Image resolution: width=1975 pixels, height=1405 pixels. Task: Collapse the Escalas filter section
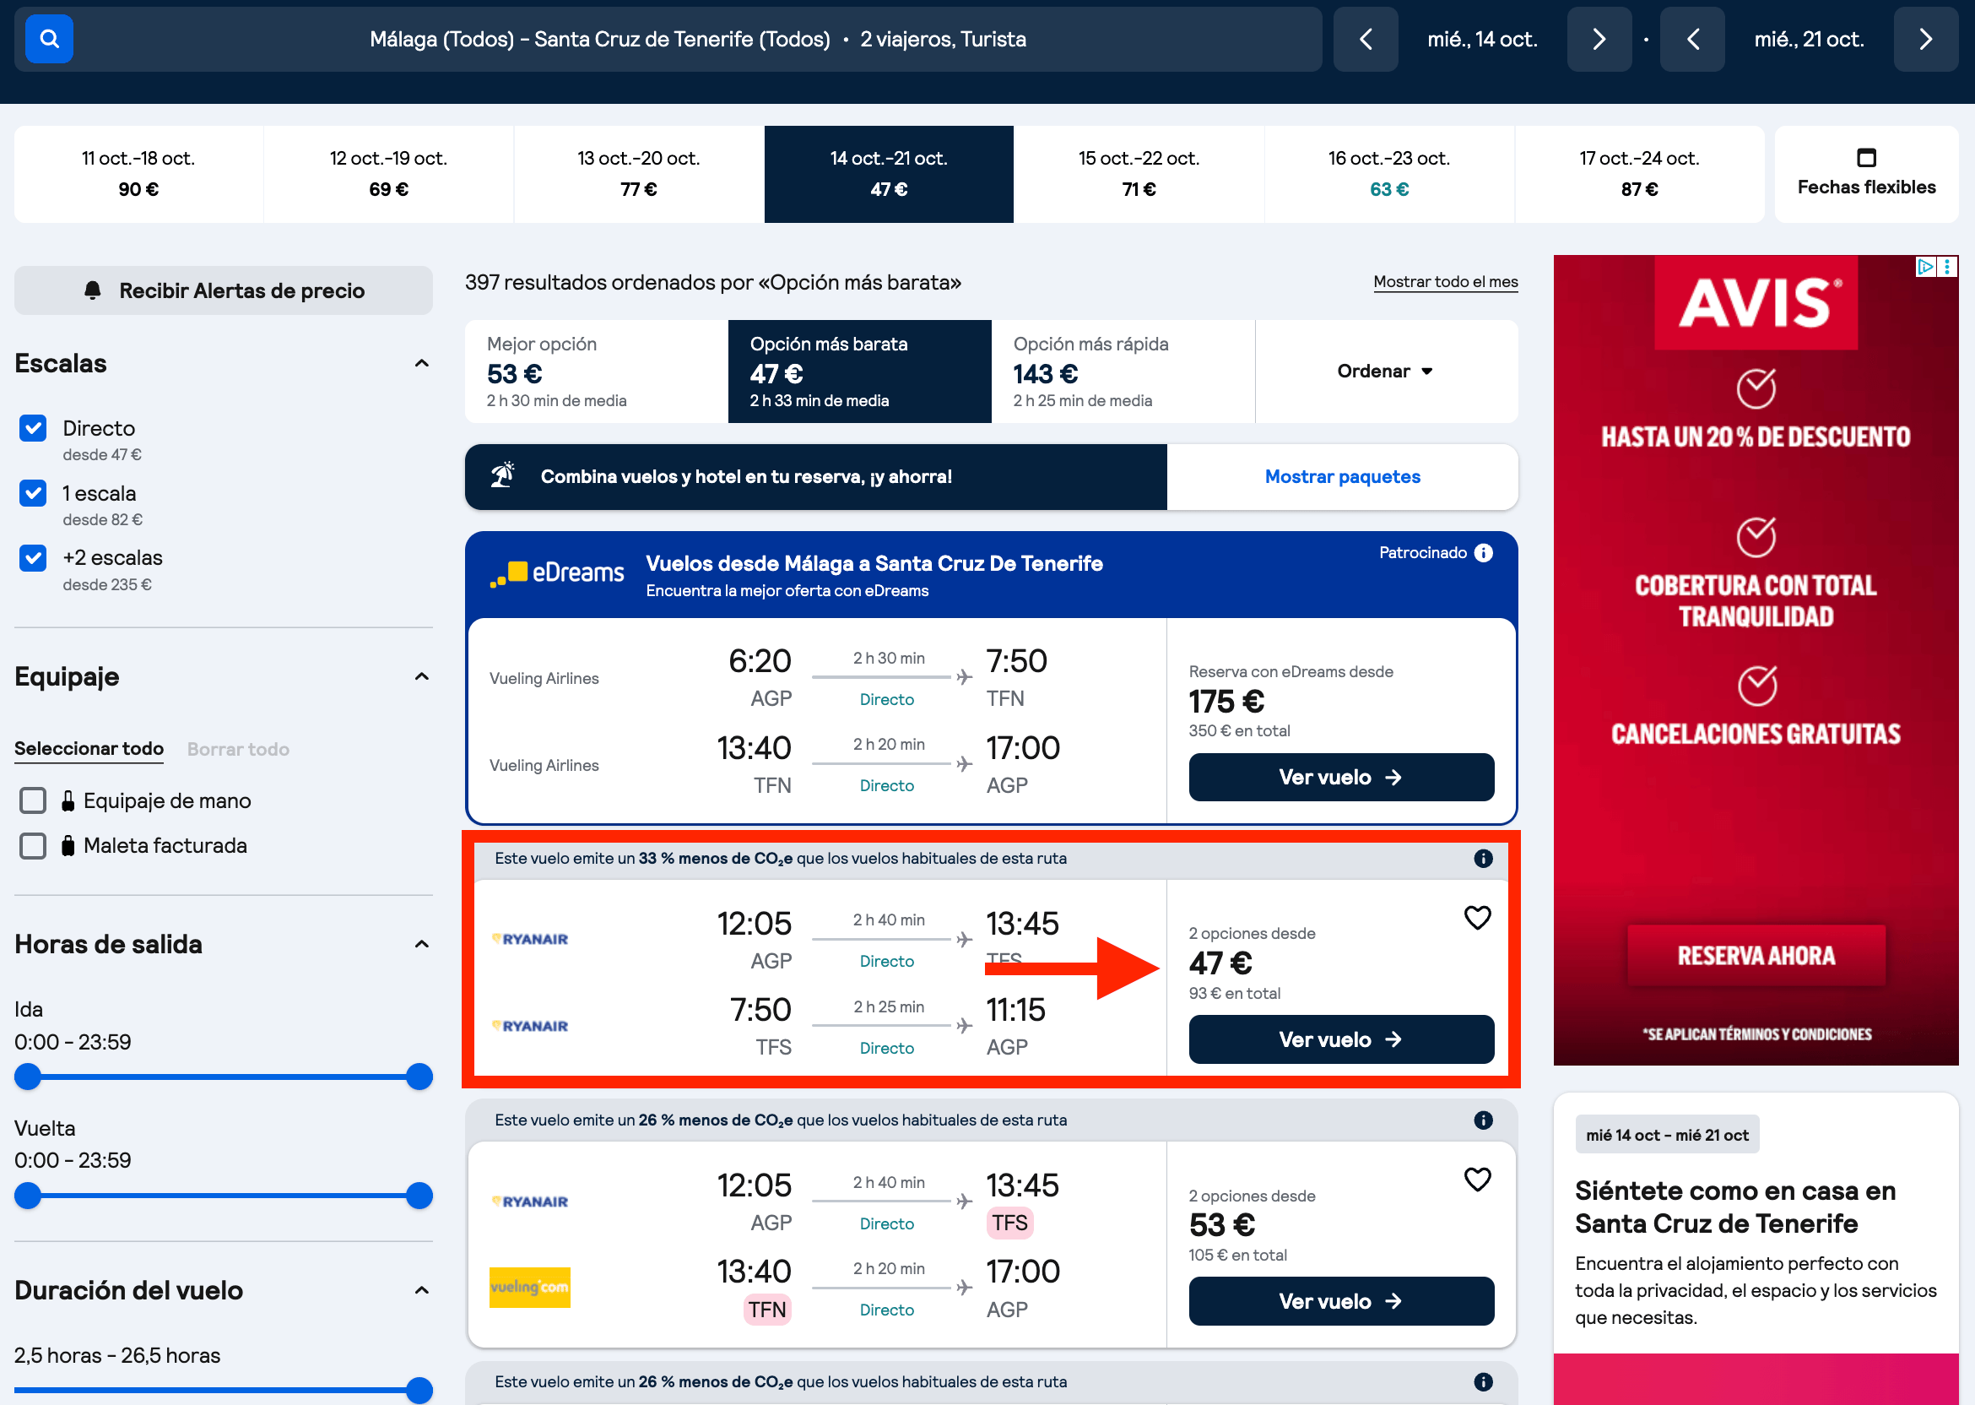tap(421, 363)
